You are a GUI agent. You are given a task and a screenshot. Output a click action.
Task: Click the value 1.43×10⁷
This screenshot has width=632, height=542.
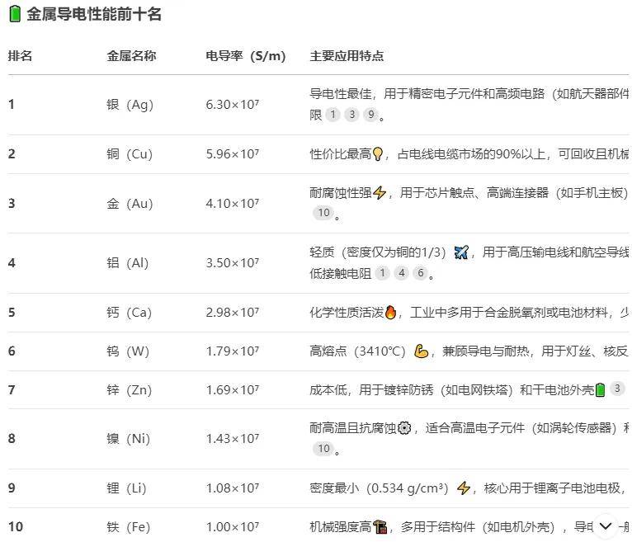pyautogui.click(x=233, y=438)
